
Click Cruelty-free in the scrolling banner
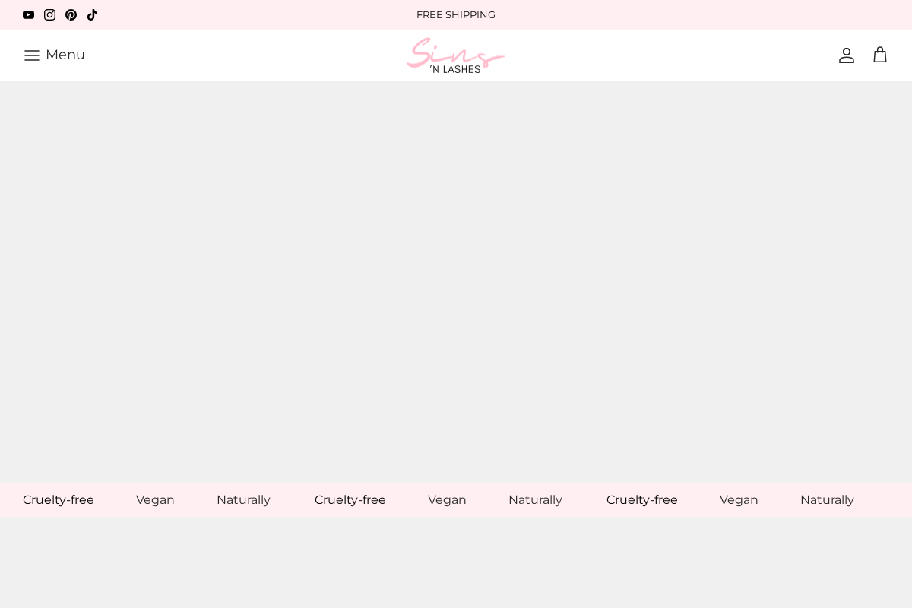(58, 499)
